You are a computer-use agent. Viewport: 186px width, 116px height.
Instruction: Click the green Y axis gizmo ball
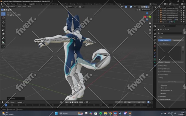pyautogui.click(x=150, y=17)
